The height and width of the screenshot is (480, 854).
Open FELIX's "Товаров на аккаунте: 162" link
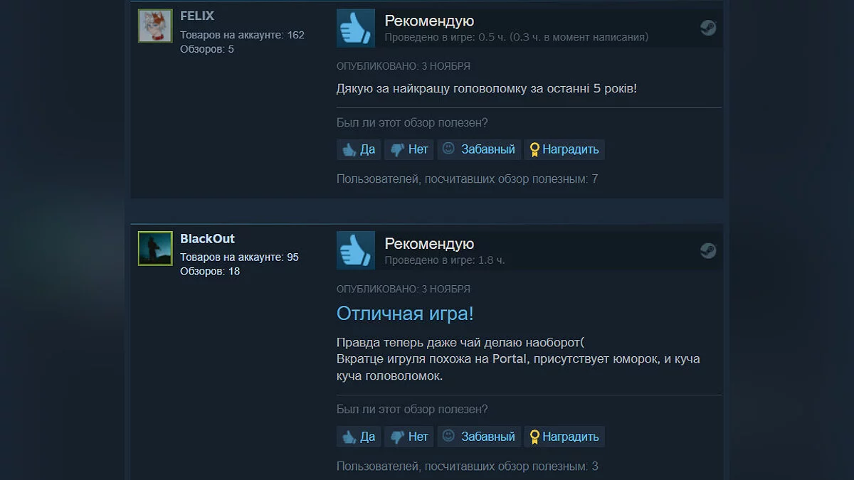[242, 35]
